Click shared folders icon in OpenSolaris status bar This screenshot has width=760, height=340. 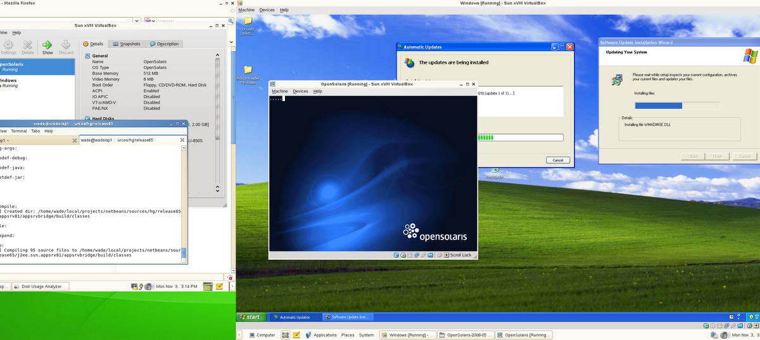pyautogui.click(x=431, y=255)
